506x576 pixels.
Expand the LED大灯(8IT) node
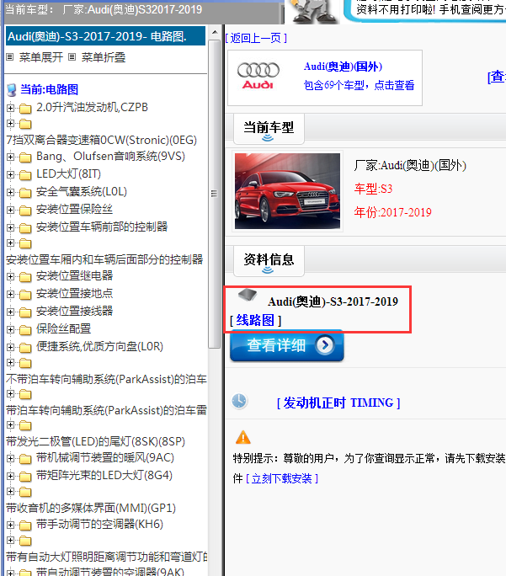10,174
